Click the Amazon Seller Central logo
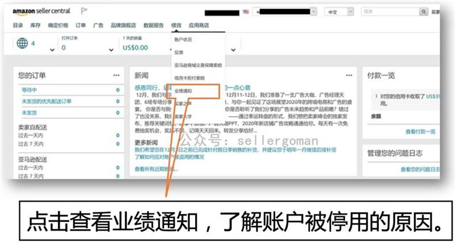Image resolution: width=455 pixels, height=243 pixels. [x=41, y=11]
